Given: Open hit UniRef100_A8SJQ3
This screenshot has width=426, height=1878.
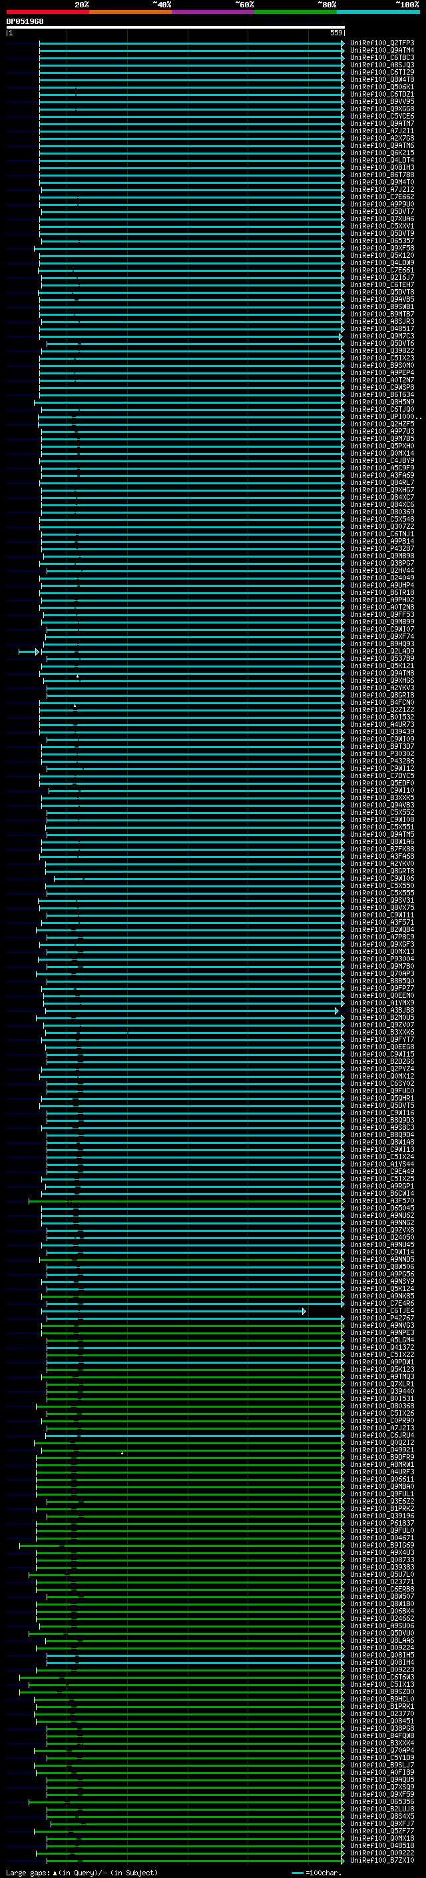Looking at the screenshot, I should click(x=381, y=65).
